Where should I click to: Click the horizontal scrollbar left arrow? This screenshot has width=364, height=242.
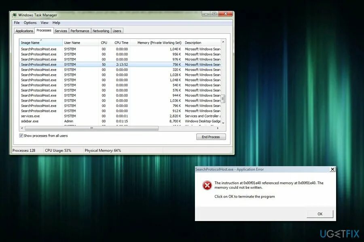(x=22, y=128)
